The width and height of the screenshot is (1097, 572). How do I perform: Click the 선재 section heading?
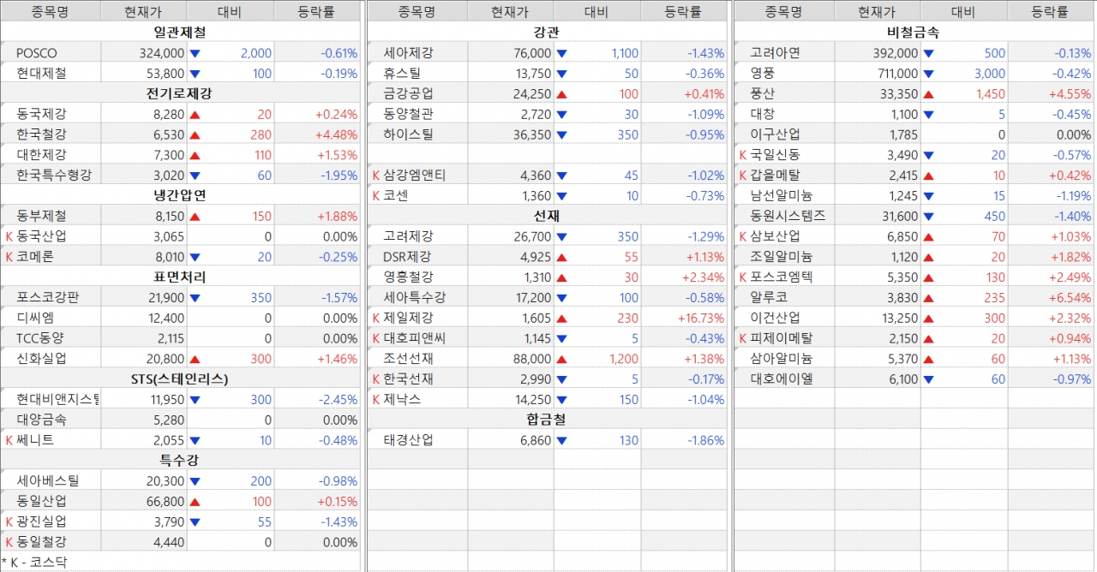(x=547, y=216)
